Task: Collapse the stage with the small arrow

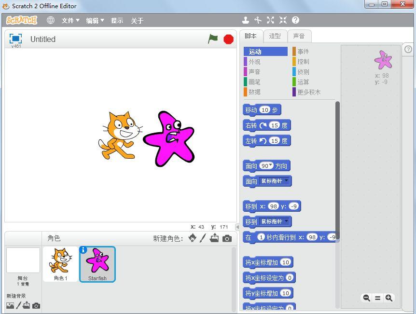Action: pos(237,227)
